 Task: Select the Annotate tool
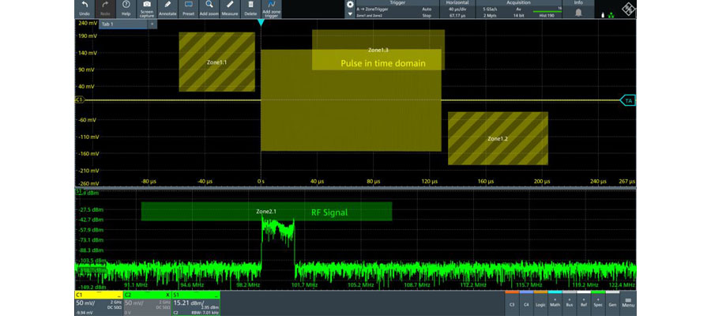pos(167,8)
